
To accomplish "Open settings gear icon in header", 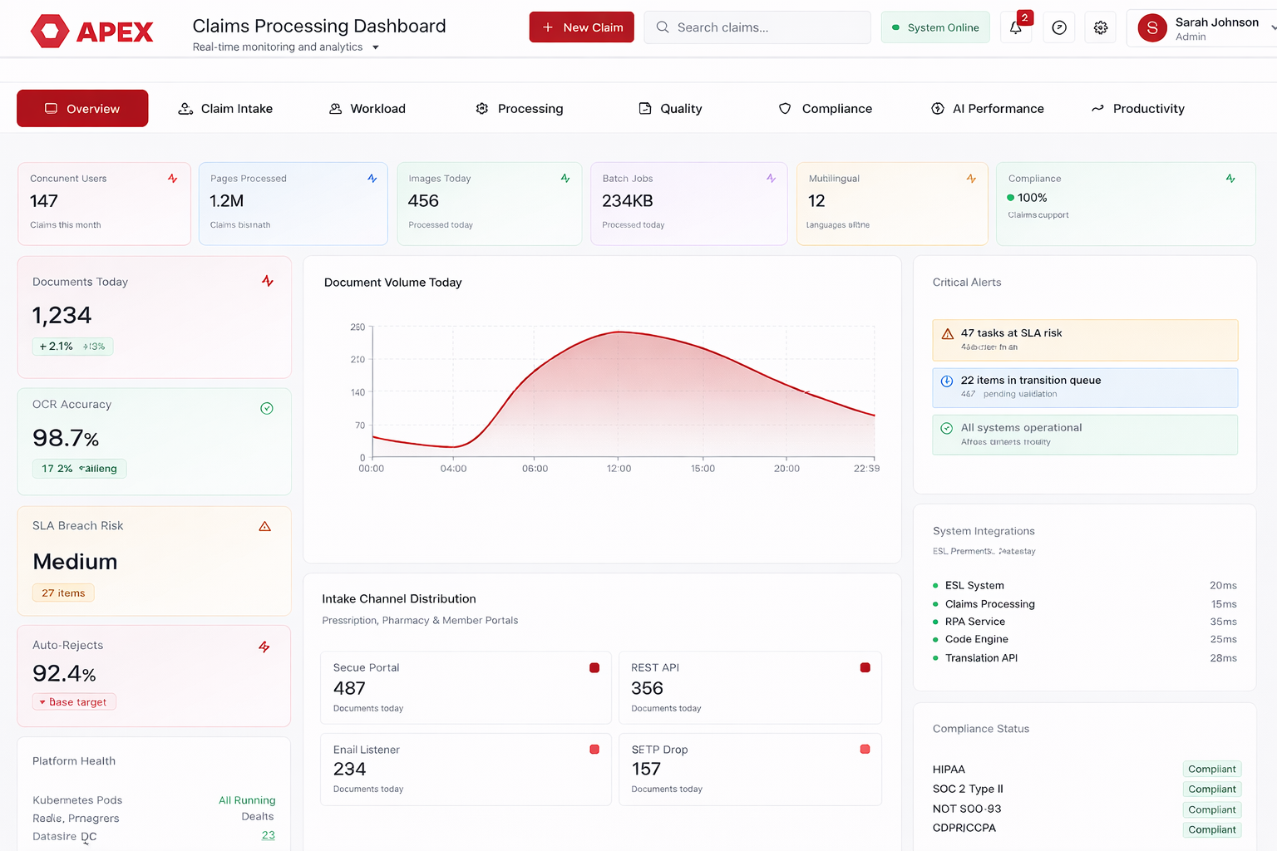I will (1101, 27).
